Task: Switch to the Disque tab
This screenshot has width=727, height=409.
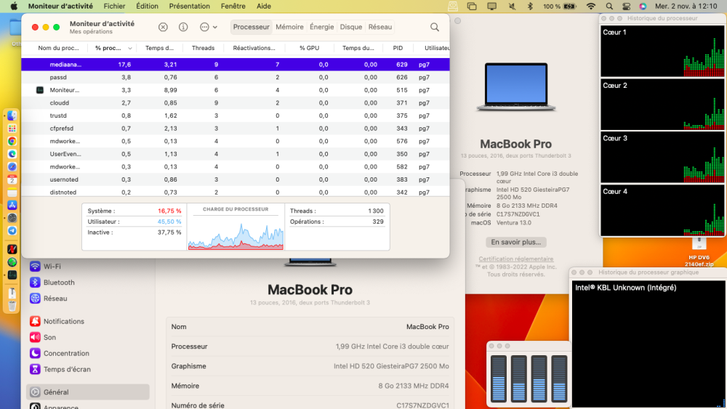Action: tap(351, 27)
